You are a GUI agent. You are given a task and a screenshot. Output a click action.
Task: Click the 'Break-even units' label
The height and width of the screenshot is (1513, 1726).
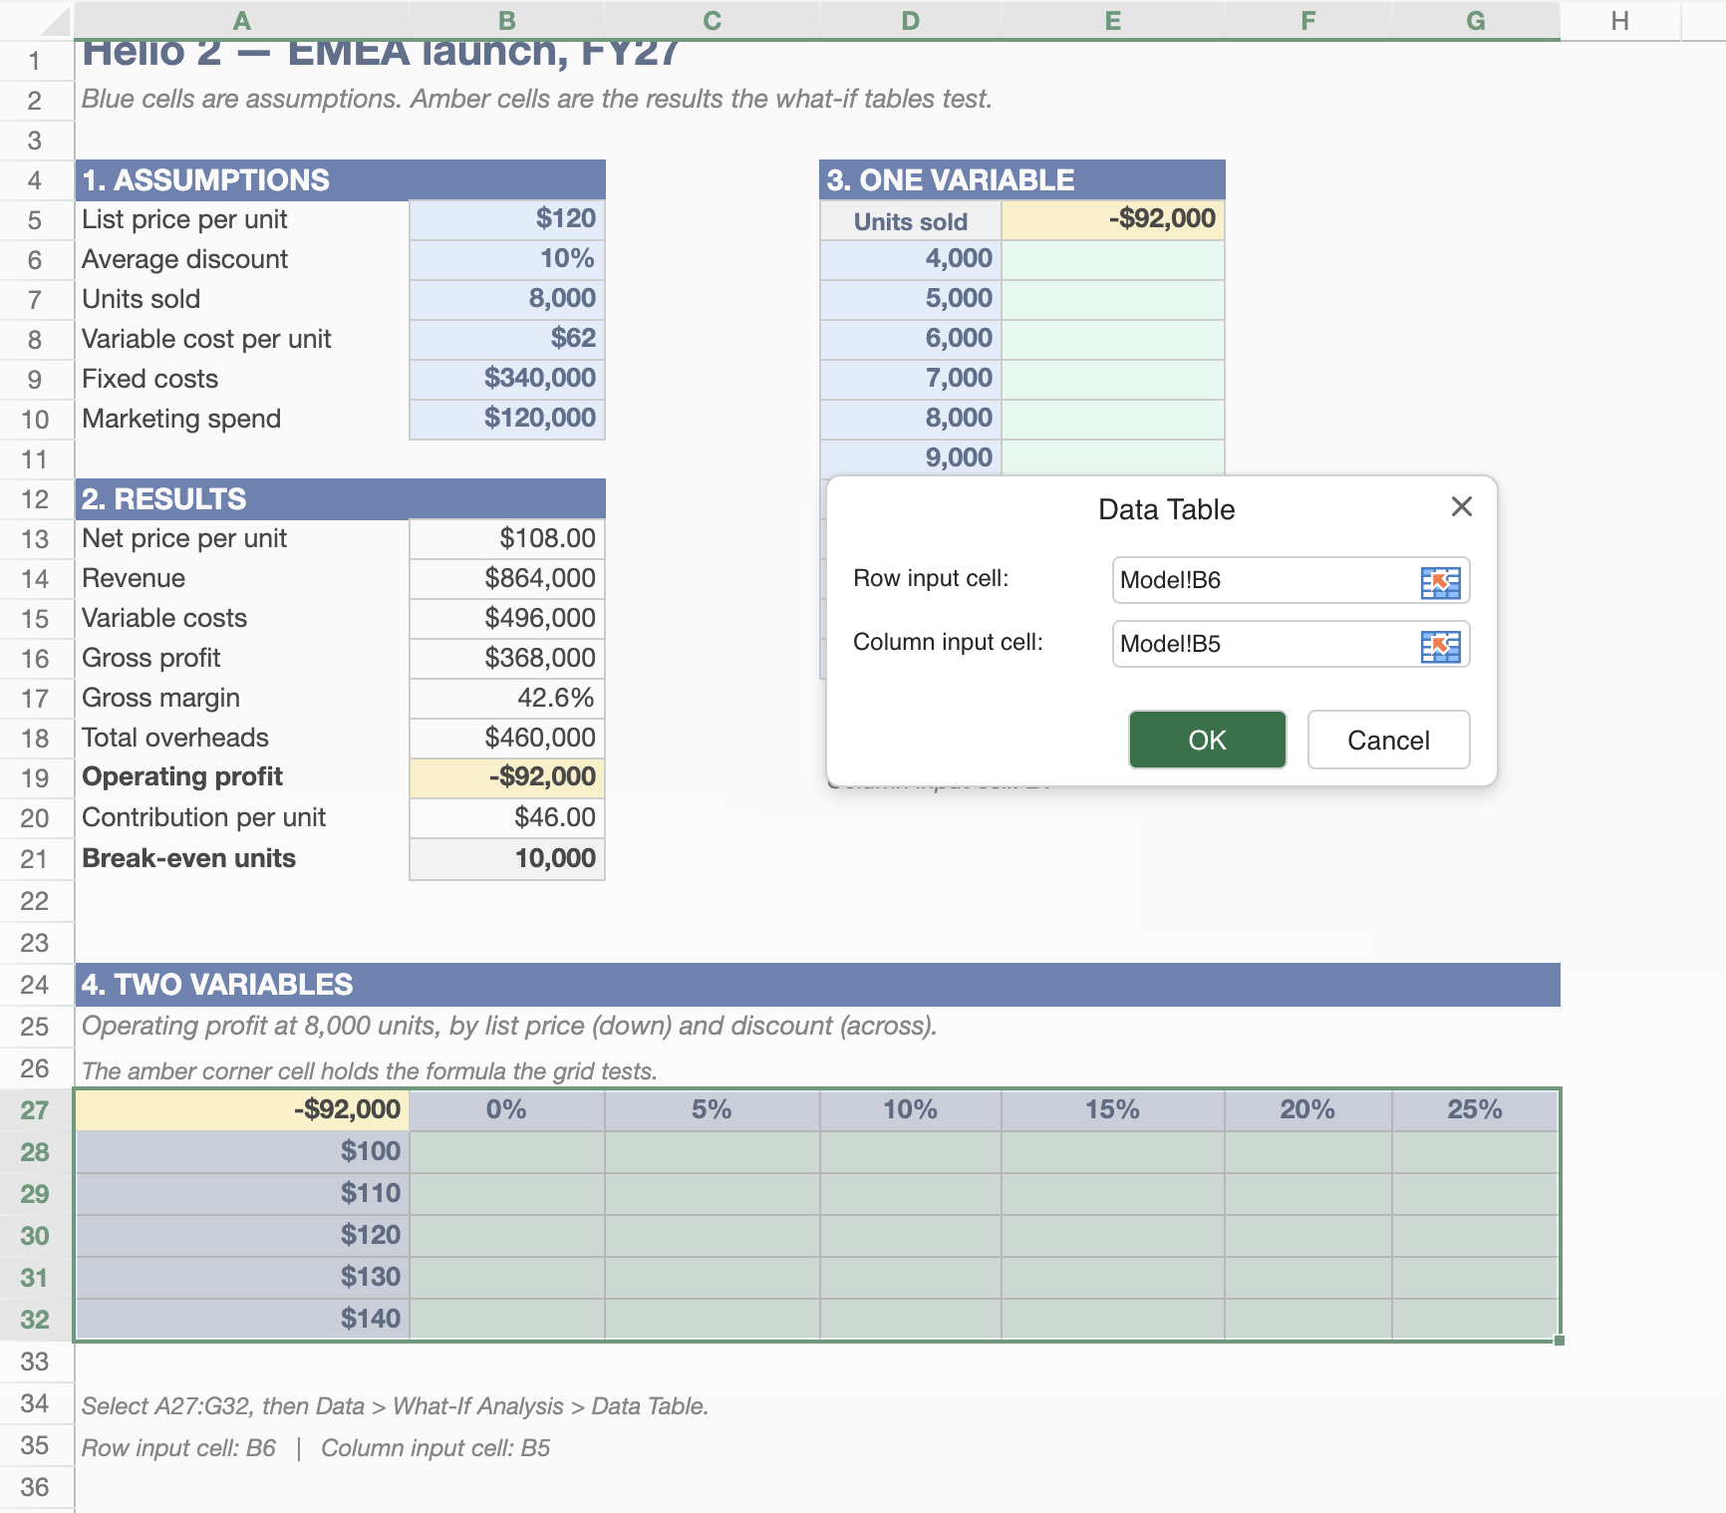click(188, 858)
